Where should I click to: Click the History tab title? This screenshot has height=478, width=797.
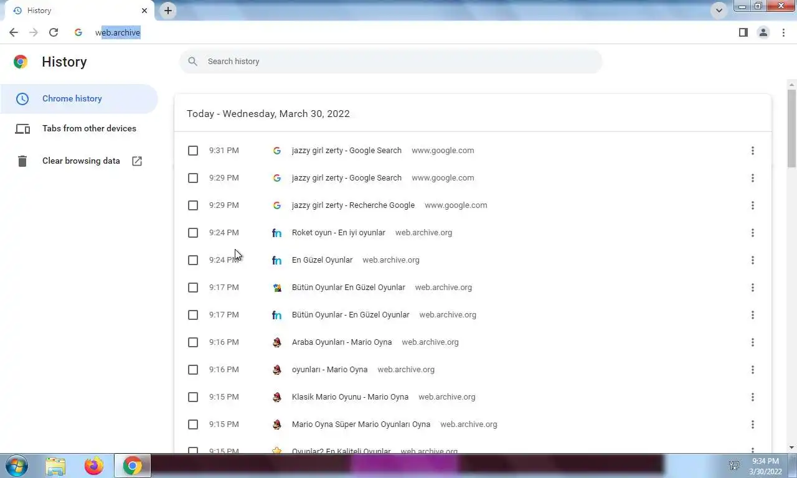(39, 11)
